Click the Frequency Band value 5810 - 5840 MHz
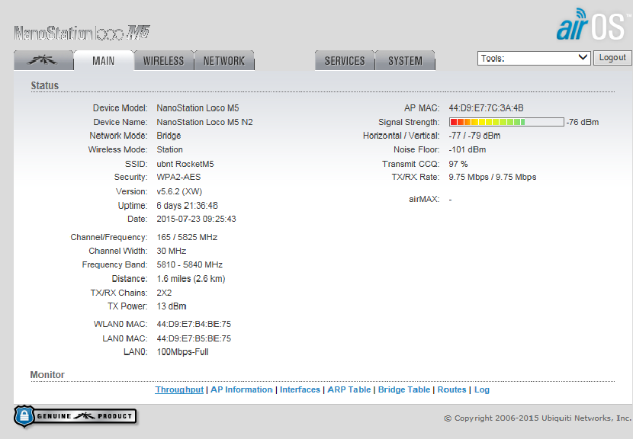Image resolution: width=633 pixels, height=439 pixels. 190,264
